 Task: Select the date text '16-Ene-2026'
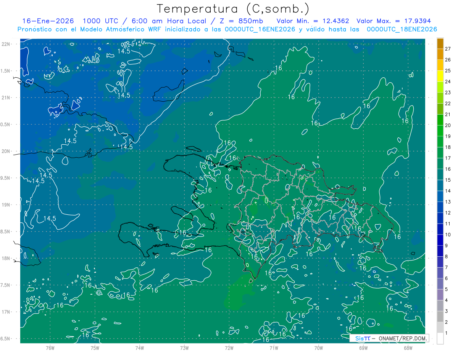point(48,21)
